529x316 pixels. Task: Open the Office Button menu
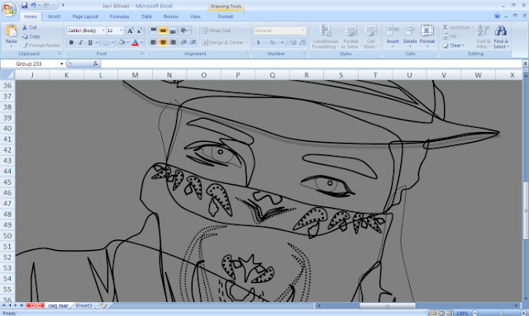pyautogui.click(x=9, y=9)
